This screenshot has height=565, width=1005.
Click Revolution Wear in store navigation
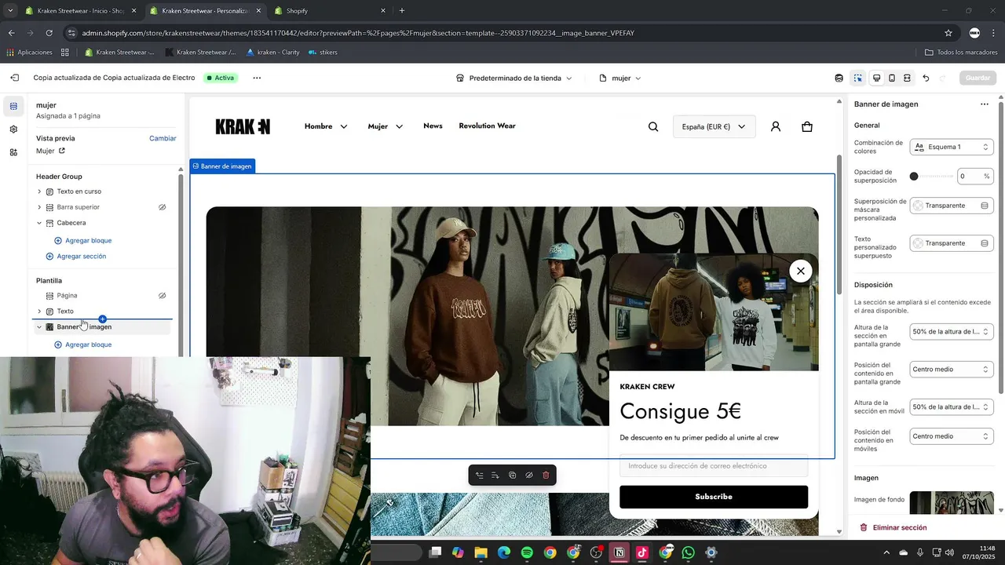click(x=487, y=126)
